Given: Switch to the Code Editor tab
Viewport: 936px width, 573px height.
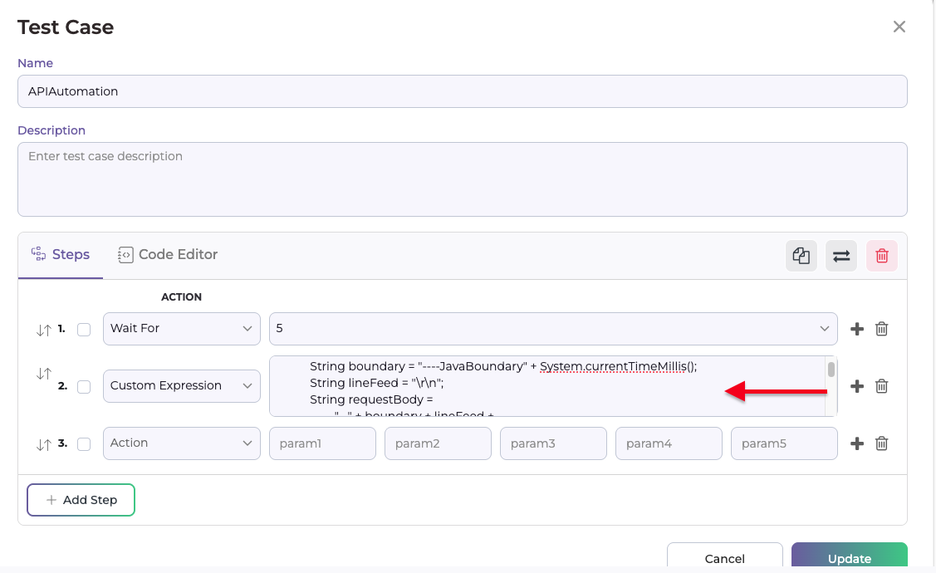Looking at the screenshot, I should coord(168,255).
